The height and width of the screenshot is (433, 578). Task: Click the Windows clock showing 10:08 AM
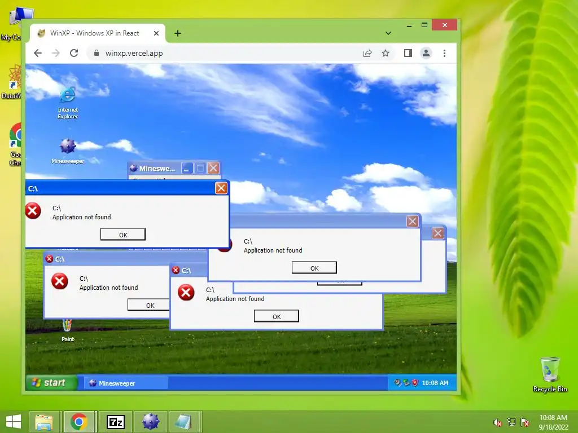pyautogui.click(x=553, y=422)
